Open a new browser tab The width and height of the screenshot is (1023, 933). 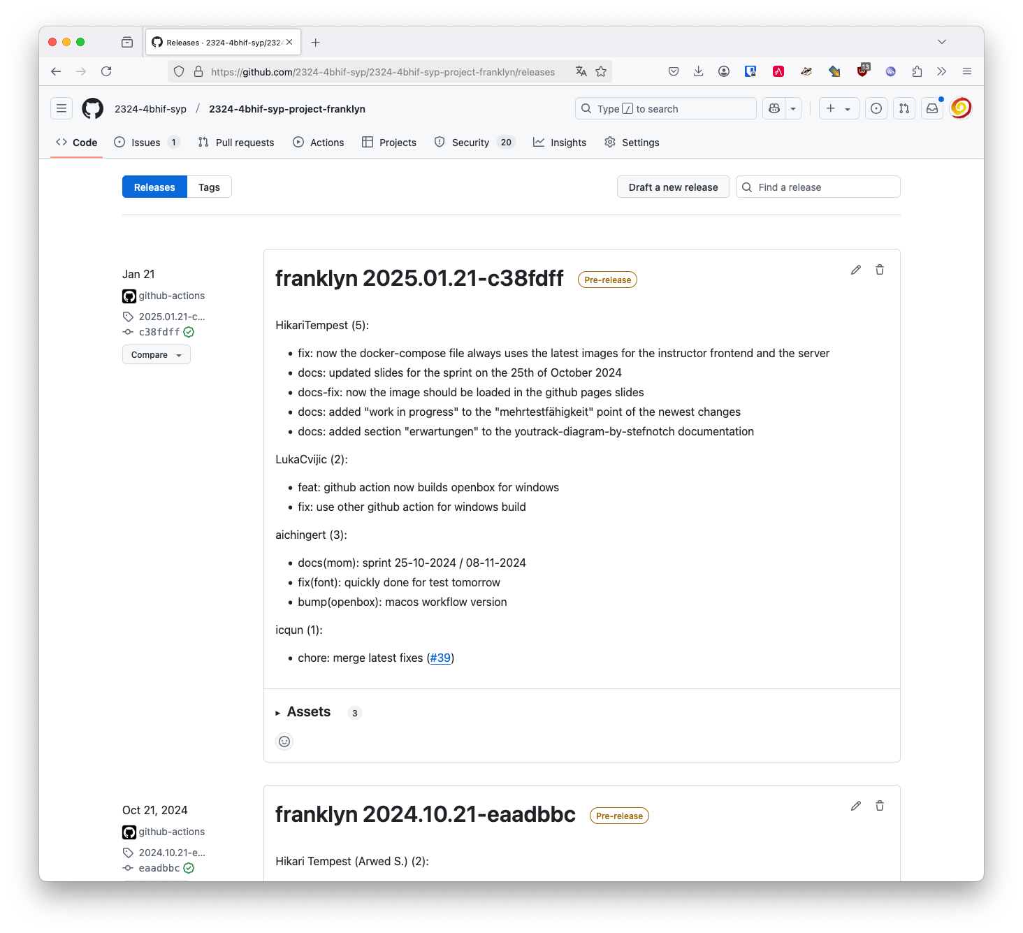(x=316, y=43)
